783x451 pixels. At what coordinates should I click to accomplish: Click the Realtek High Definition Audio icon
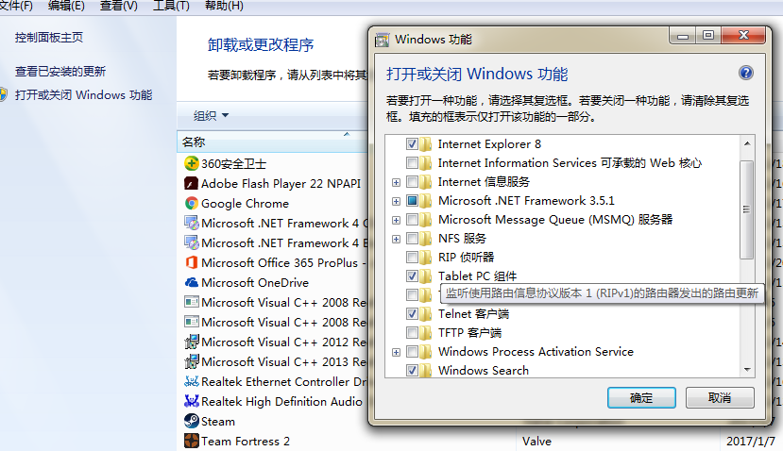click(191, 401)
